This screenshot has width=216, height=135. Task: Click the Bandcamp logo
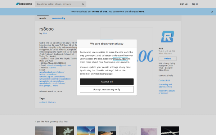(x=24, y=4)
